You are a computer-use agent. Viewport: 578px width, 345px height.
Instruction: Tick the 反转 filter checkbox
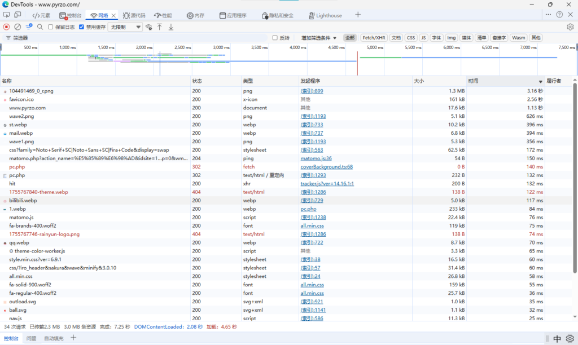click(x=275, y=38)
